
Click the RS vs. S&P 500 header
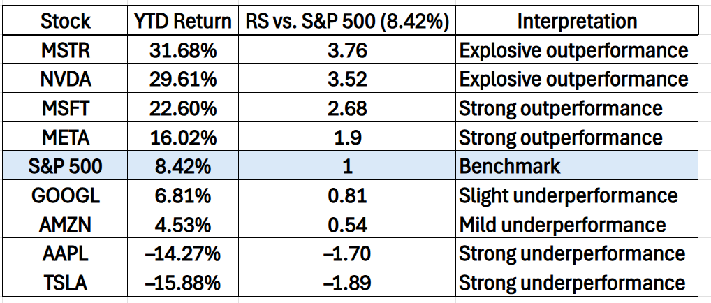346,21
